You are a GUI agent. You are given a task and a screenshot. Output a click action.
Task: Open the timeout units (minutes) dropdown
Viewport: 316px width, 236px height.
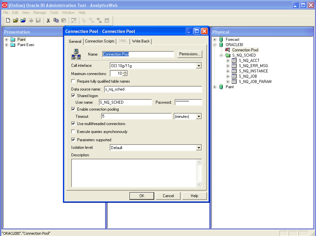point(199,117)
